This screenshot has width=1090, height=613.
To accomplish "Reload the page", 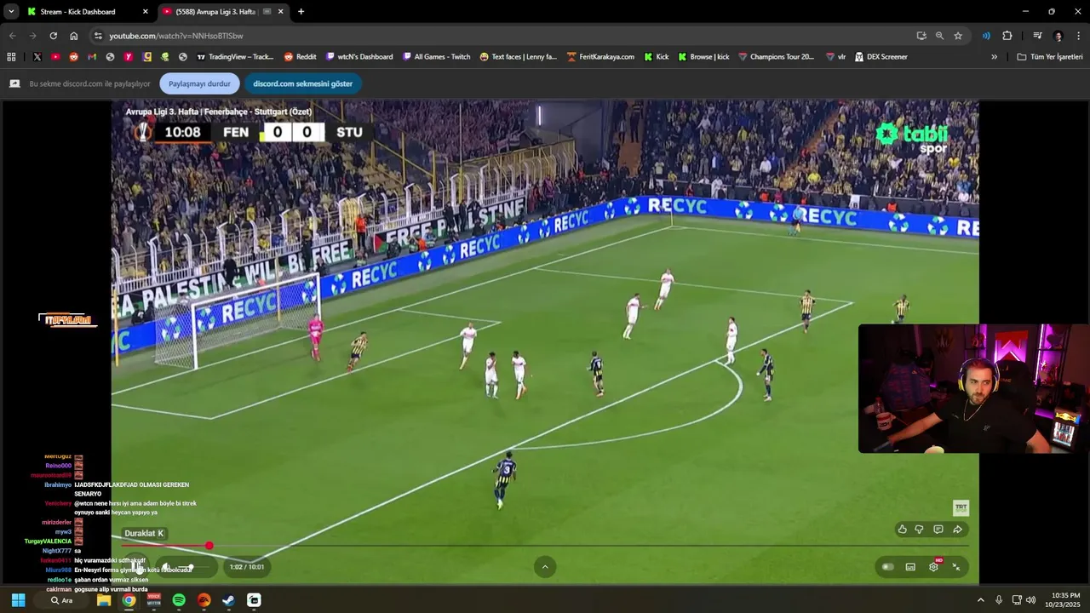I will [53, 36].
